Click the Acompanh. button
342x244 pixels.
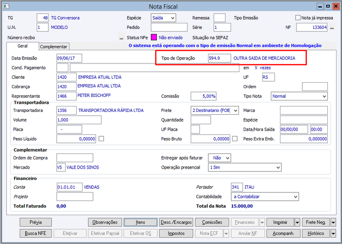click(x=283, y=233)
